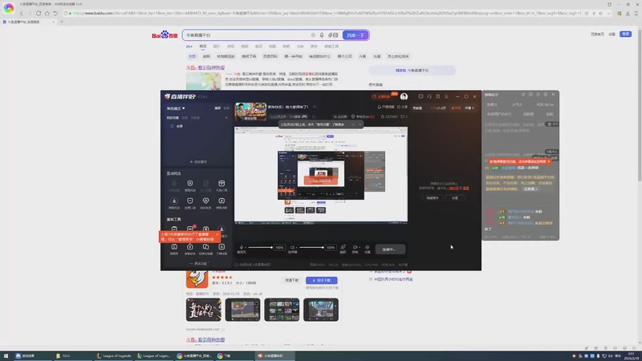
Task: Click the 登录 button on Baidu page
Action: coord(625,34)
